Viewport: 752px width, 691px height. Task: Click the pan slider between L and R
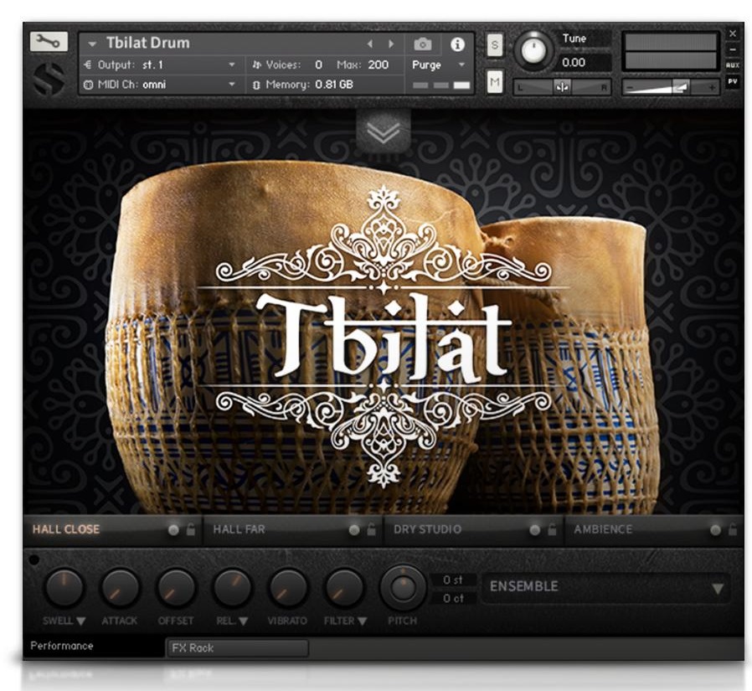[x=562, y=87]
